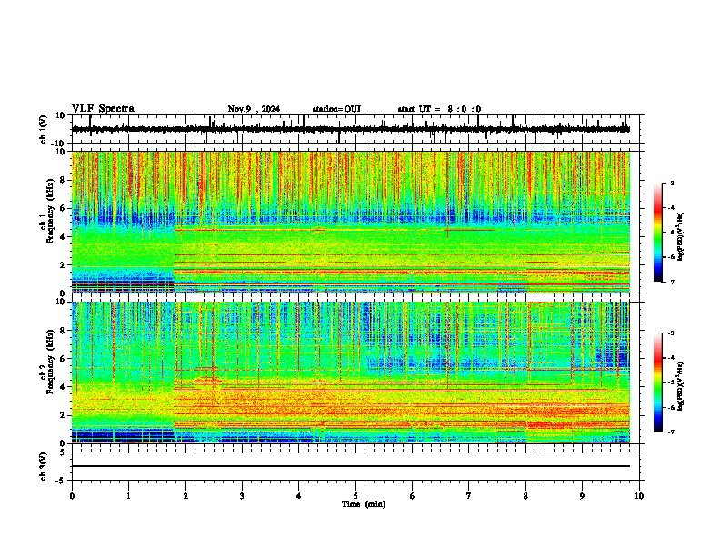Click the ch.2 color bar log(PSD) label
This screenshot has width=720, height=556.
point(680,386)
